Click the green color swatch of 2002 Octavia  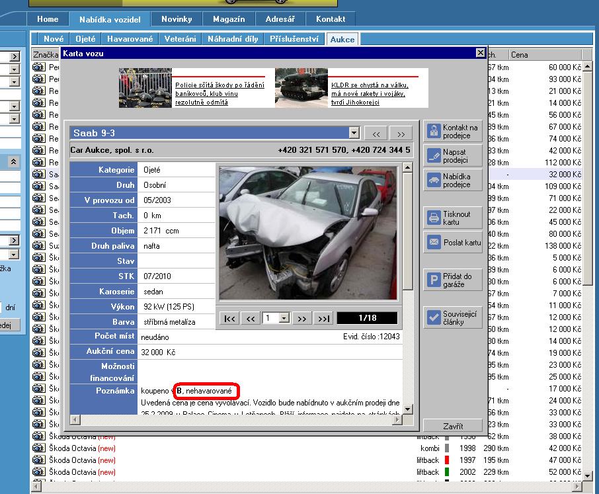[x=447, y=472]
